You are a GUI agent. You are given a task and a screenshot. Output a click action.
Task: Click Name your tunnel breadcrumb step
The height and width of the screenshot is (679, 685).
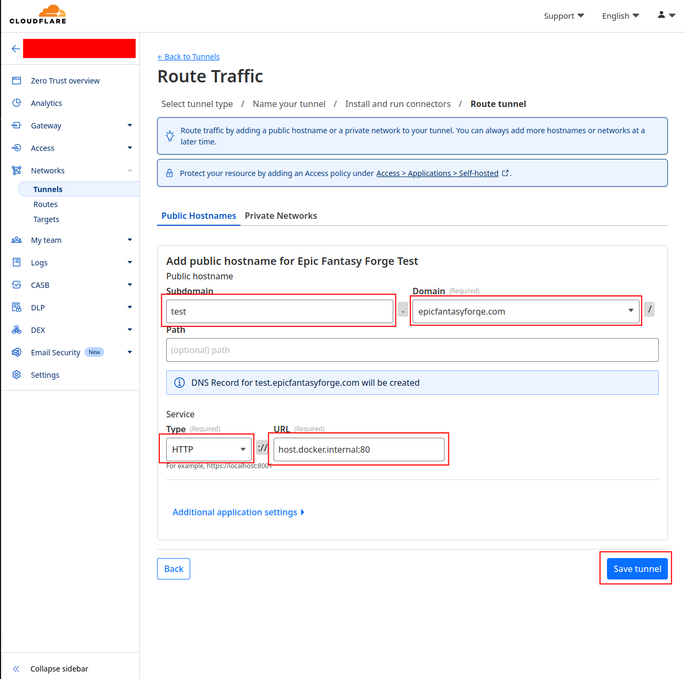tap(289, 104)
